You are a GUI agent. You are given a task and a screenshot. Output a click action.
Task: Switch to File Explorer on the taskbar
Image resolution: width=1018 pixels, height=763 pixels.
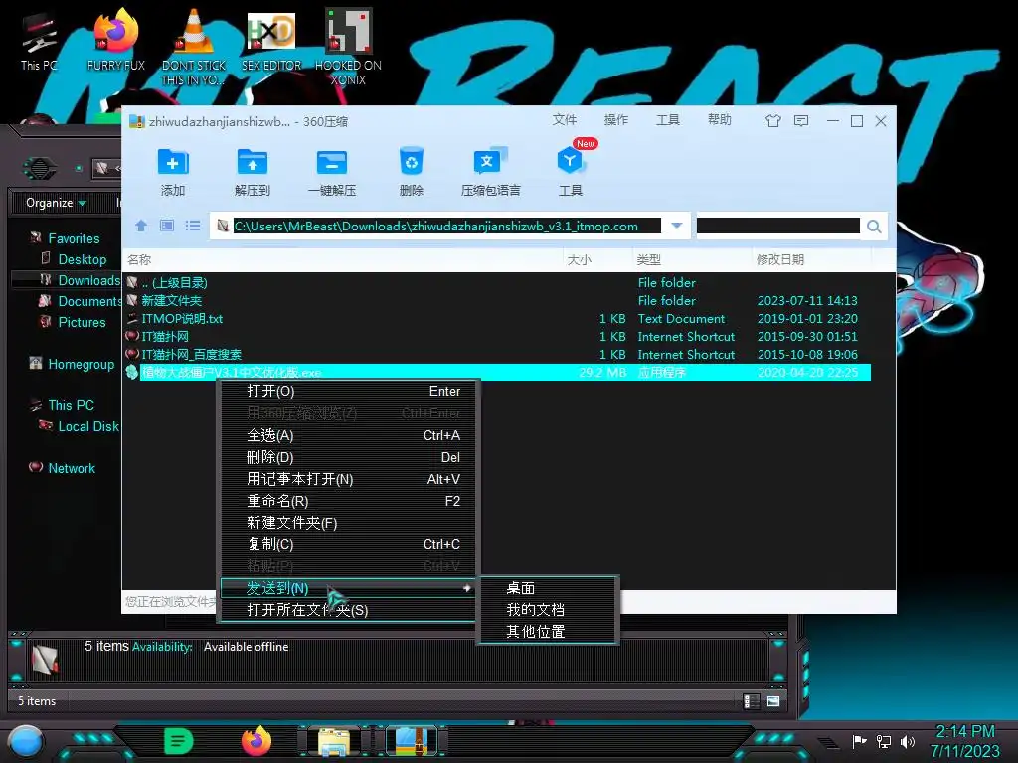[334, 742]
